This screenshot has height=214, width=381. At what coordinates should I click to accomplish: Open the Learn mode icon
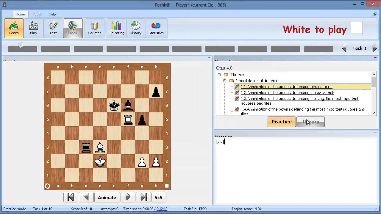pos(14,28)
